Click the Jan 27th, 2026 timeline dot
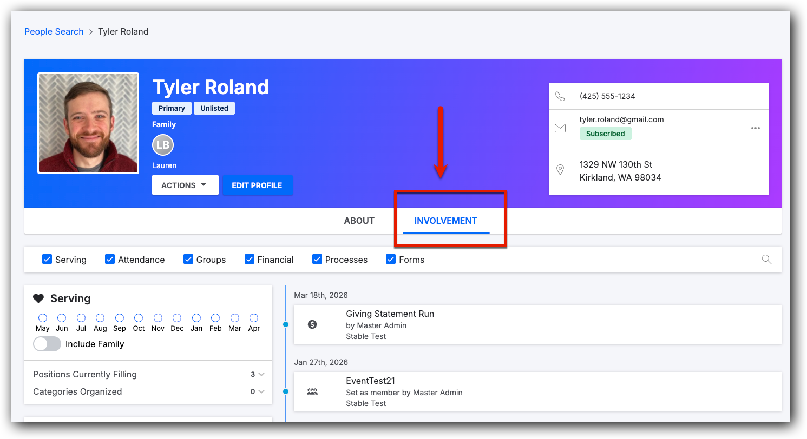Image resolution: width=807 pixels, height=439 pixels. point(286,391)
